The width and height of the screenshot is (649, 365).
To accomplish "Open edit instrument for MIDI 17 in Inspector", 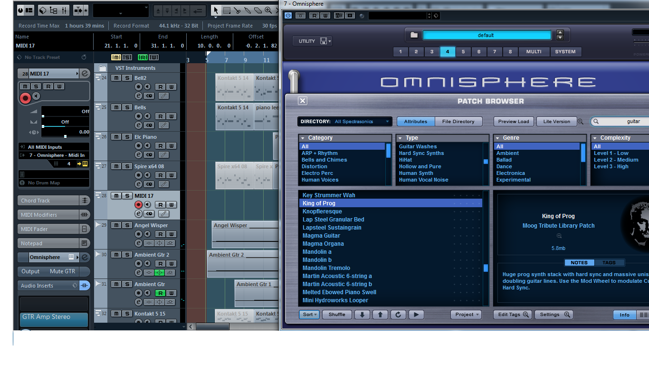I will pos(85,74).
